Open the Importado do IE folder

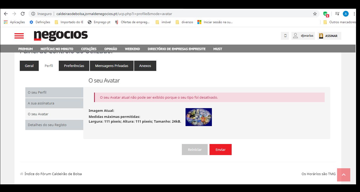(x=69, y=22)
